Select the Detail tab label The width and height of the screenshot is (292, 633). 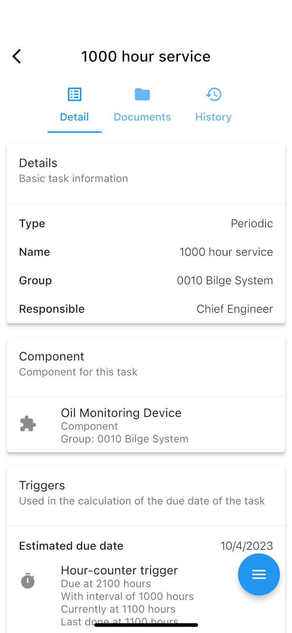(74, 117)
